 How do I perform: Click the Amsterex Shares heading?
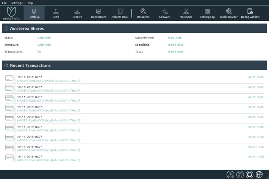(x=27, y=28)
